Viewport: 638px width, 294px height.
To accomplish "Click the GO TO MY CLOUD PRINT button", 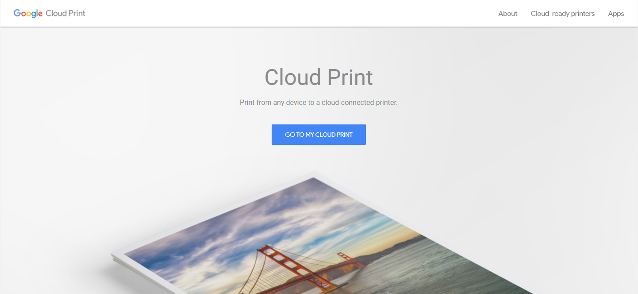I will 319,135.
